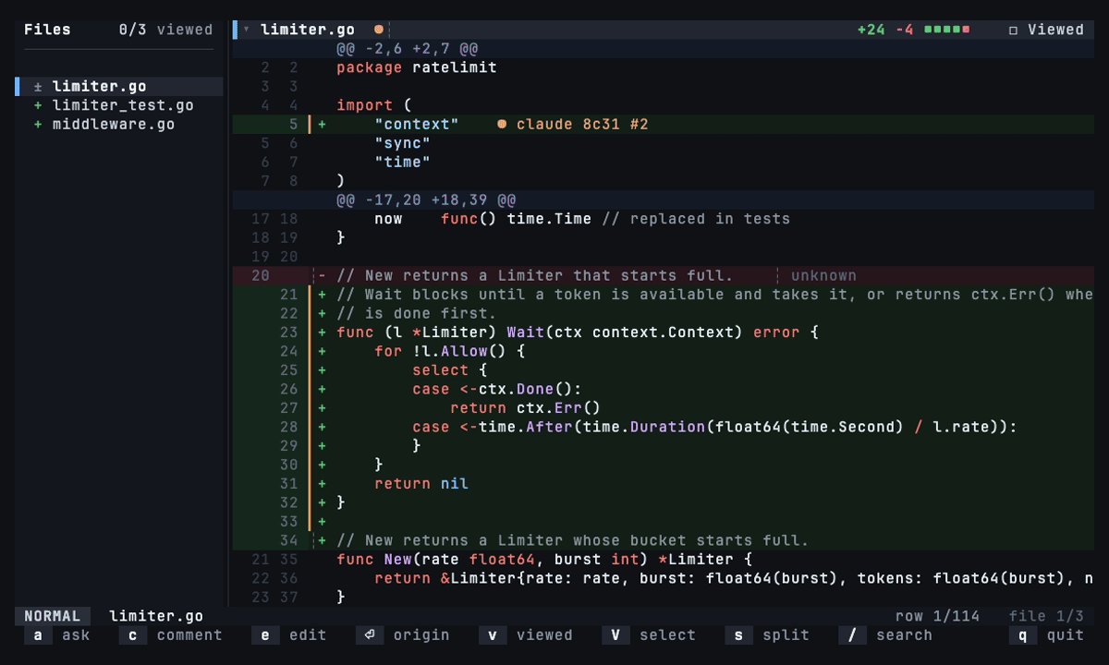
Task: Click the origin return-key icon
Action: pyautogui.click(x=369, y=635)
